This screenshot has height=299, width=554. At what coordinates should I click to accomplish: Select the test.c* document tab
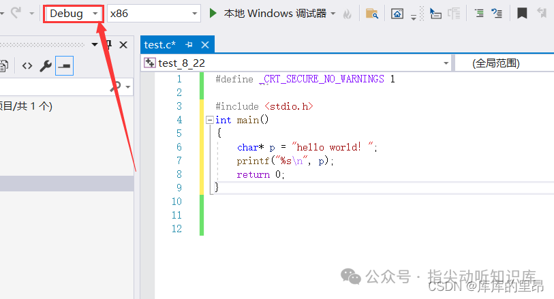(159, 45)
